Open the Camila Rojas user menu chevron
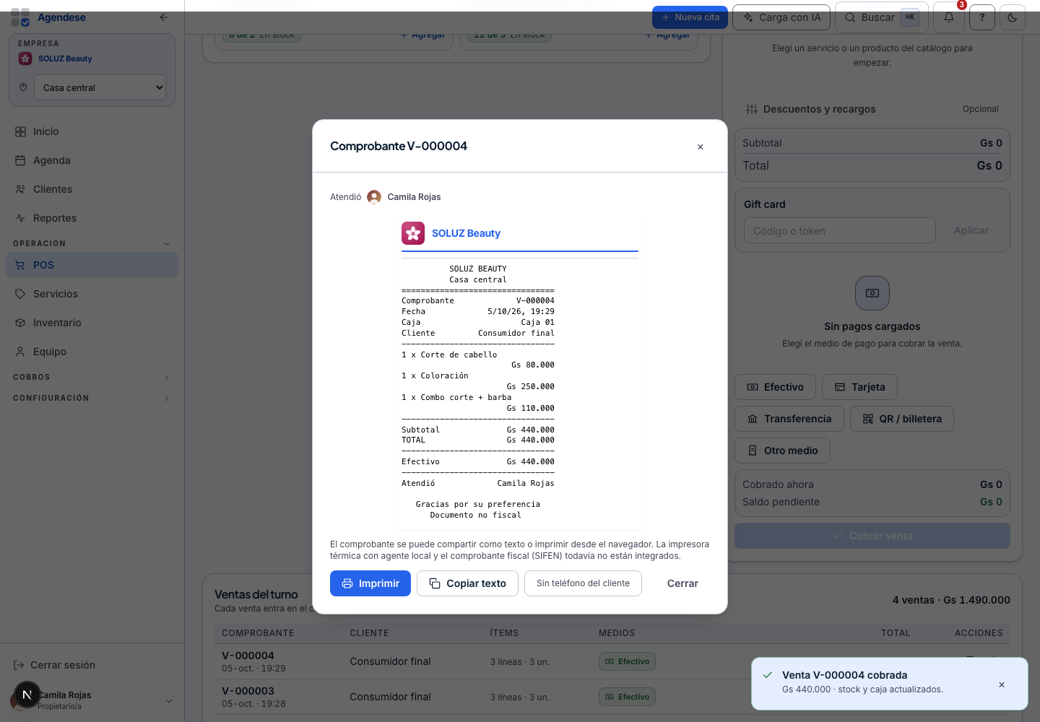The height and width of the screenshot is (722, 1040). click(169, 701)
